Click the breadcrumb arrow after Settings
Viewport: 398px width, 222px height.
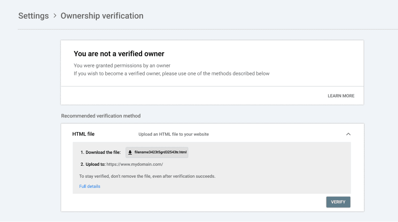click(55, 16)
